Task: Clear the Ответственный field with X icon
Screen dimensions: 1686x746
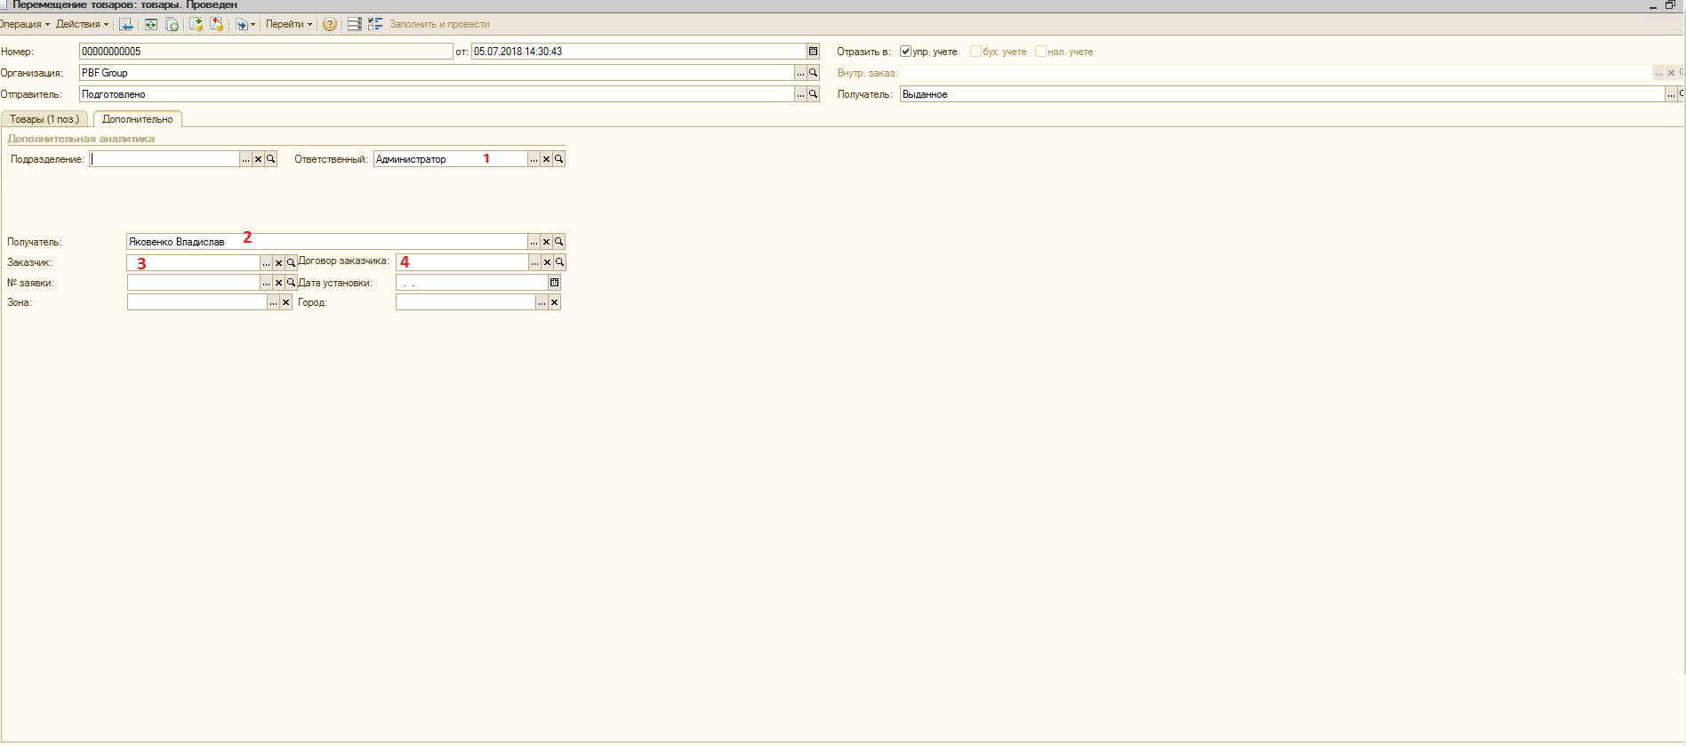Action: 546,159
